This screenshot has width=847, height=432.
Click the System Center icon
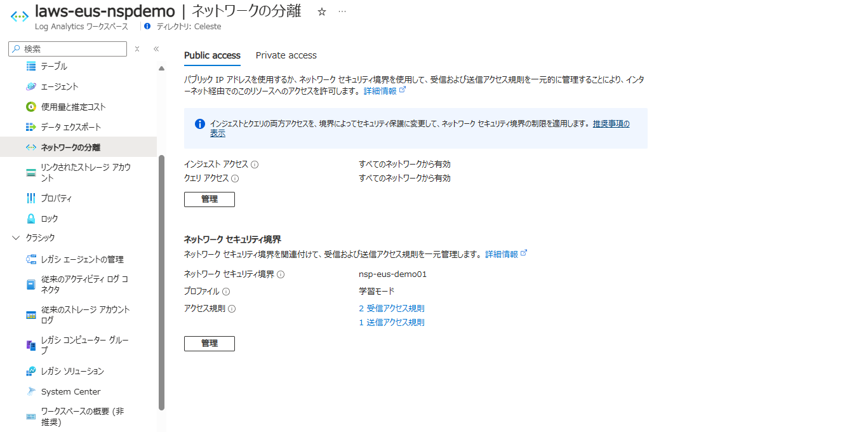[x=31, y=391]
